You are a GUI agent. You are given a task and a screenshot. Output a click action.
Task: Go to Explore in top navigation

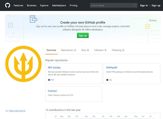pos(44,5)
